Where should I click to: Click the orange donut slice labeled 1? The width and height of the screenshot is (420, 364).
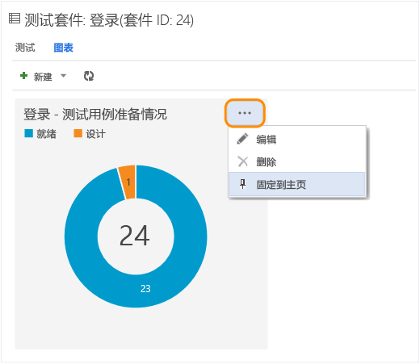[128, 182]
